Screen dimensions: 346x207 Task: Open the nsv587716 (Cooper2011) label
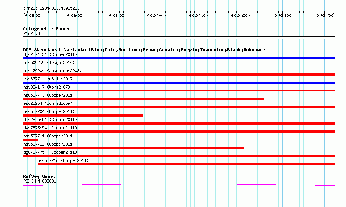pyautogui.click(x=63, y=160)
